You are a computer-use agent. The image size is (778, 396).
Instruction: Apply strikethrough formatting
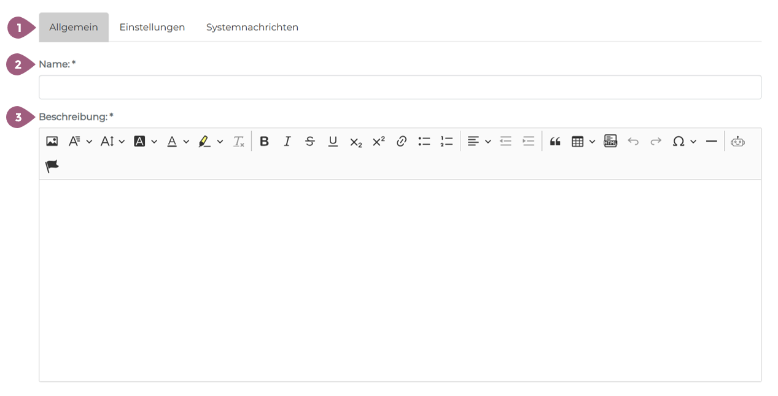310,142
